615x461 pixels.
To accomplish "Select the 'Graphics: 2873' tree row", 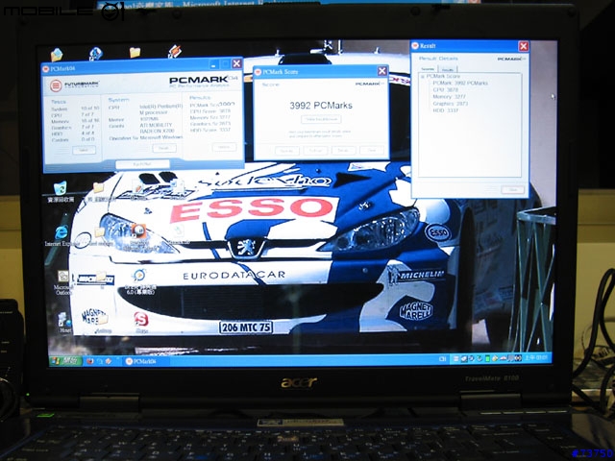I will click(x=451, y=104).
